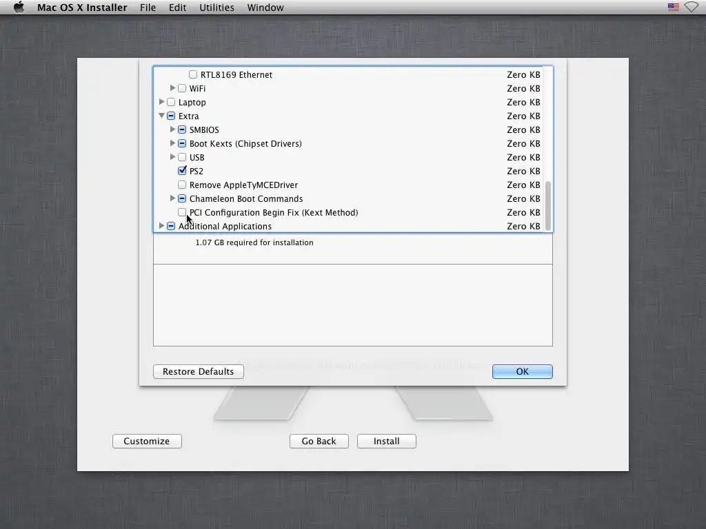Viewport: 706px width, 529px height.
Task: Expand Boot Kexts (Chipset Drivers) triangle
Action: coord(172,143)
